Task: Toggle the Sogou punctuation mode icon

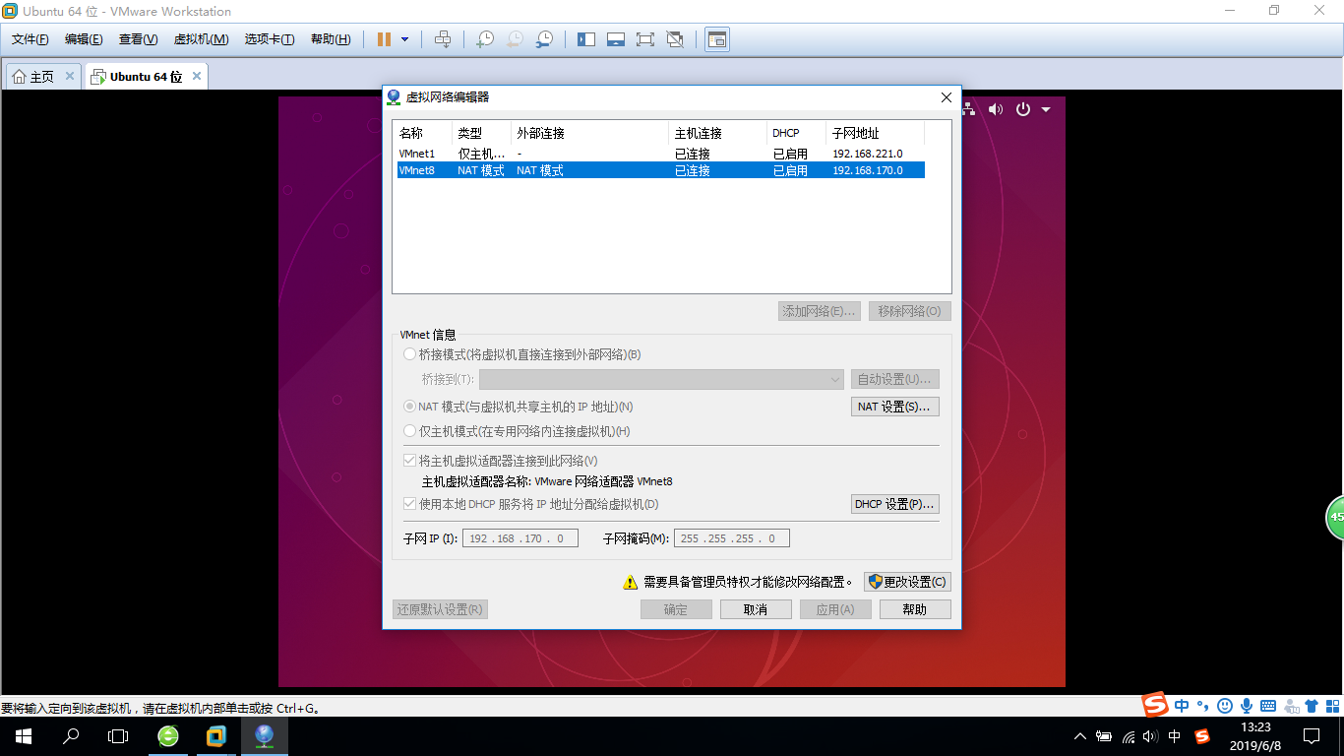Action: pos(1202,706)
